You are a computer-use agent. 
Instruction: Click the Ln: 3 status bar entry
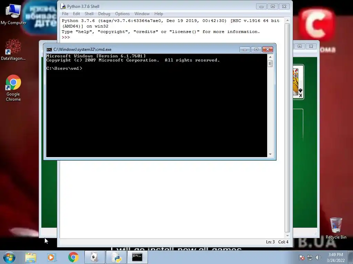pyautogui.click(x=270, y=242)
